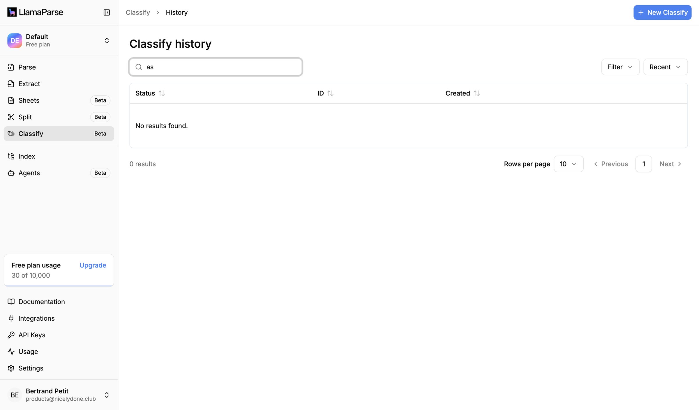Open API Keys page
699x410 pixels.
(x=59, y=335)
